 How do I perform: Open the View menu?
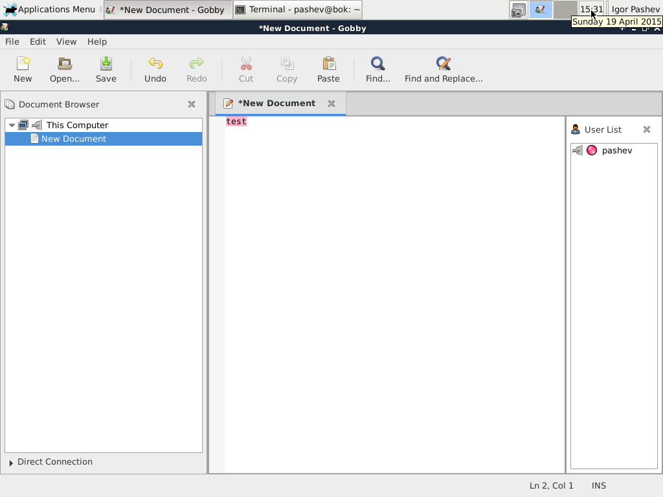click(67, 42)
